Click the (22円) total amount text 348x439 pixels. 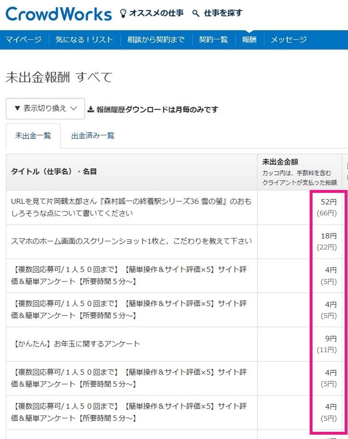327,248
